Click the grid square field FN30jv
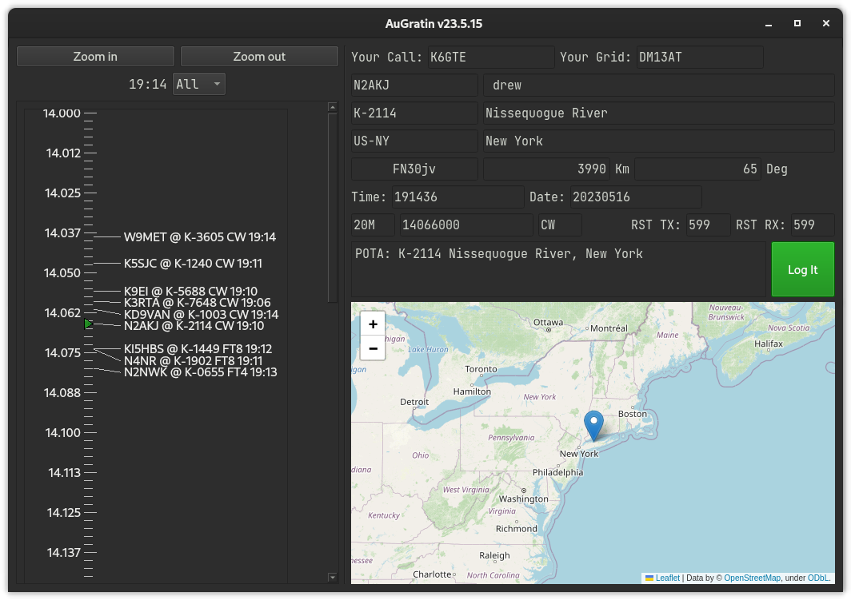Viewport: 851px width, 600px height. [x=414, y=169]
